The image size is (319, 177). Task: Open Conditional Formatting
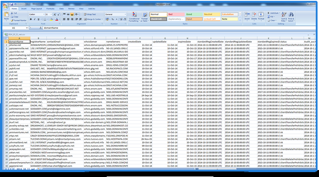pos(134,17)
